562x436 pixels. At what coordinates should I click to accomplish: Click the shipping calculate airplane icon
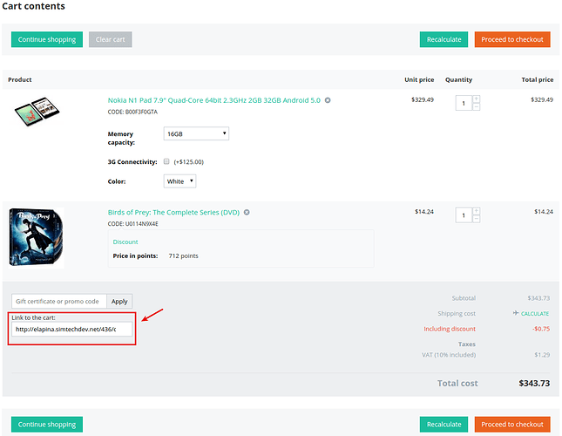[516, 313]
